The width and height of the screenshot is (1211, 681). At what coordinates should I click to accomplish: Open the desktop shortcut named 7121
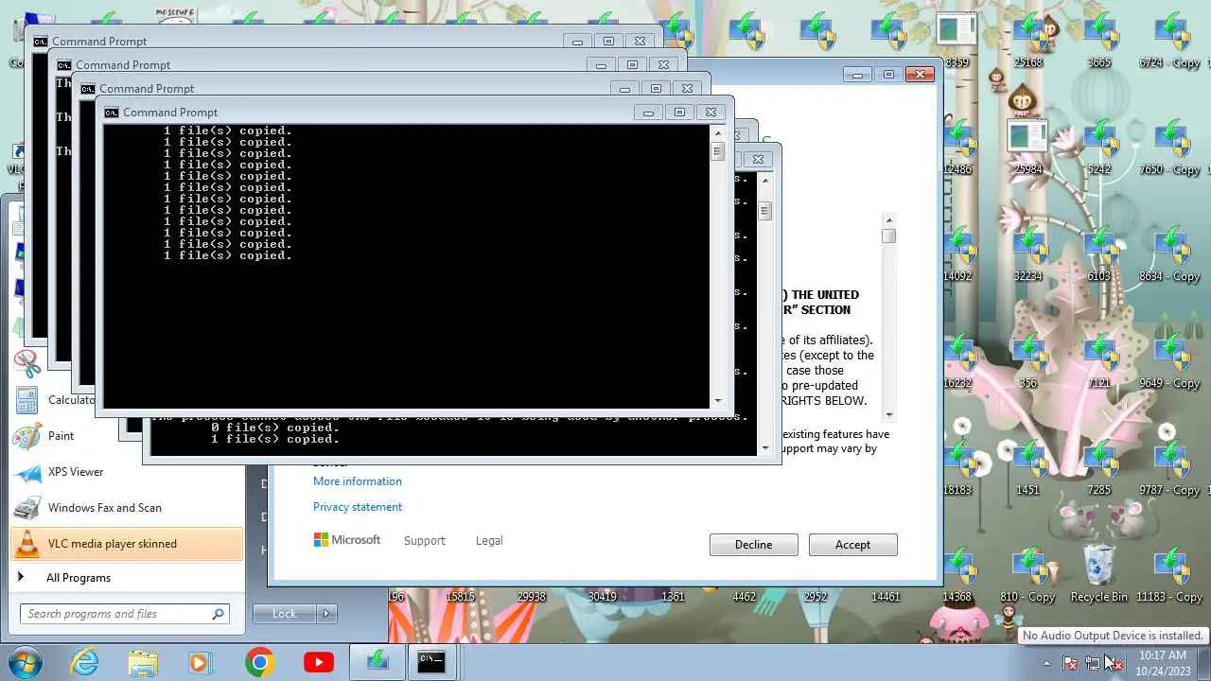1099,360
